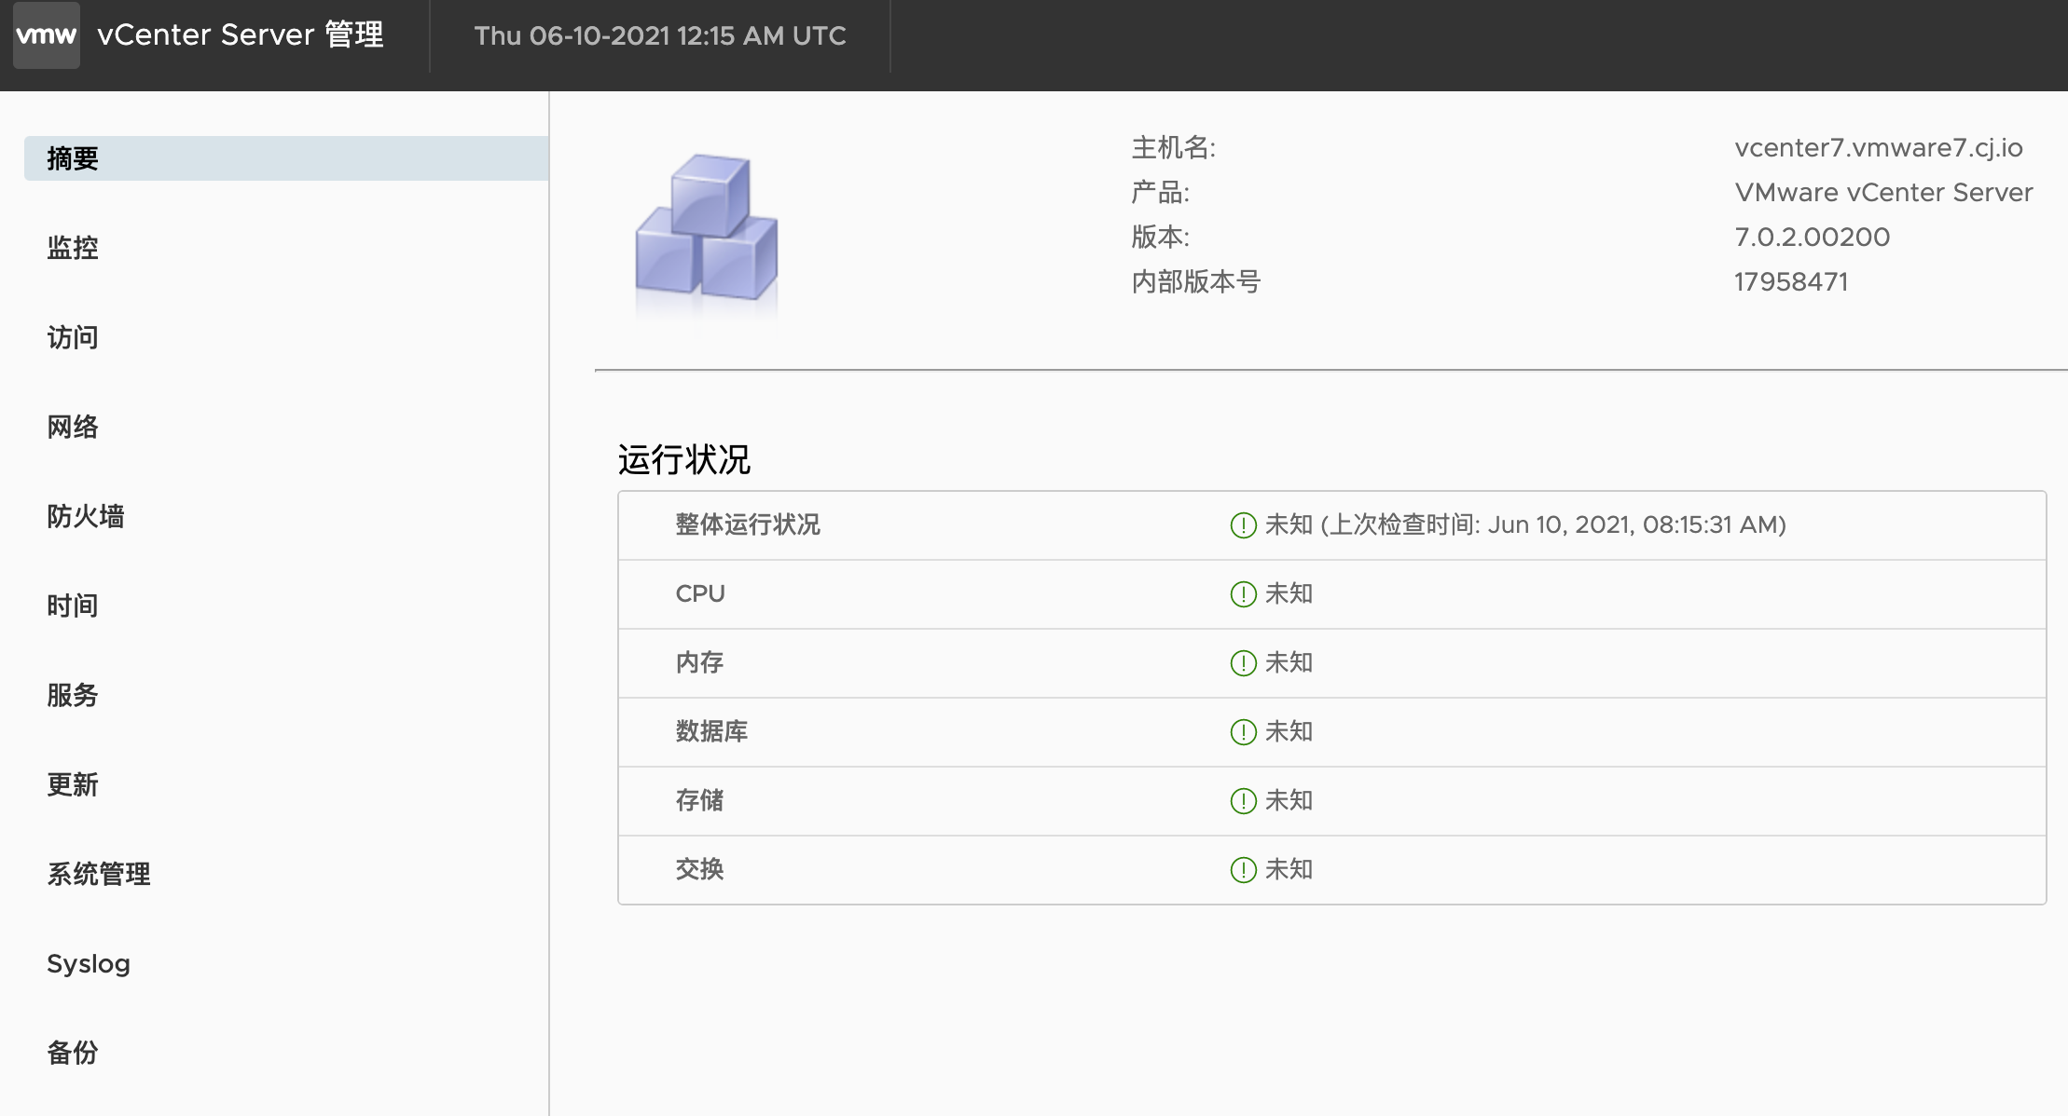
Task: Click the 内存 status icon
Action: (1243, 663)
